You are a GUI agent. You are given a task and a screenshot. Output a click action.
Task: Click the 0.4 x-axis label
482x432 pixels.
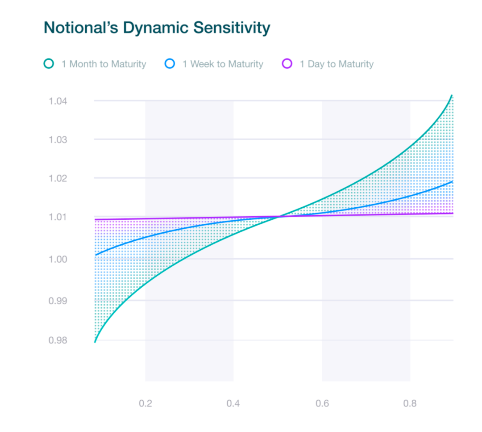coord(233,403)
